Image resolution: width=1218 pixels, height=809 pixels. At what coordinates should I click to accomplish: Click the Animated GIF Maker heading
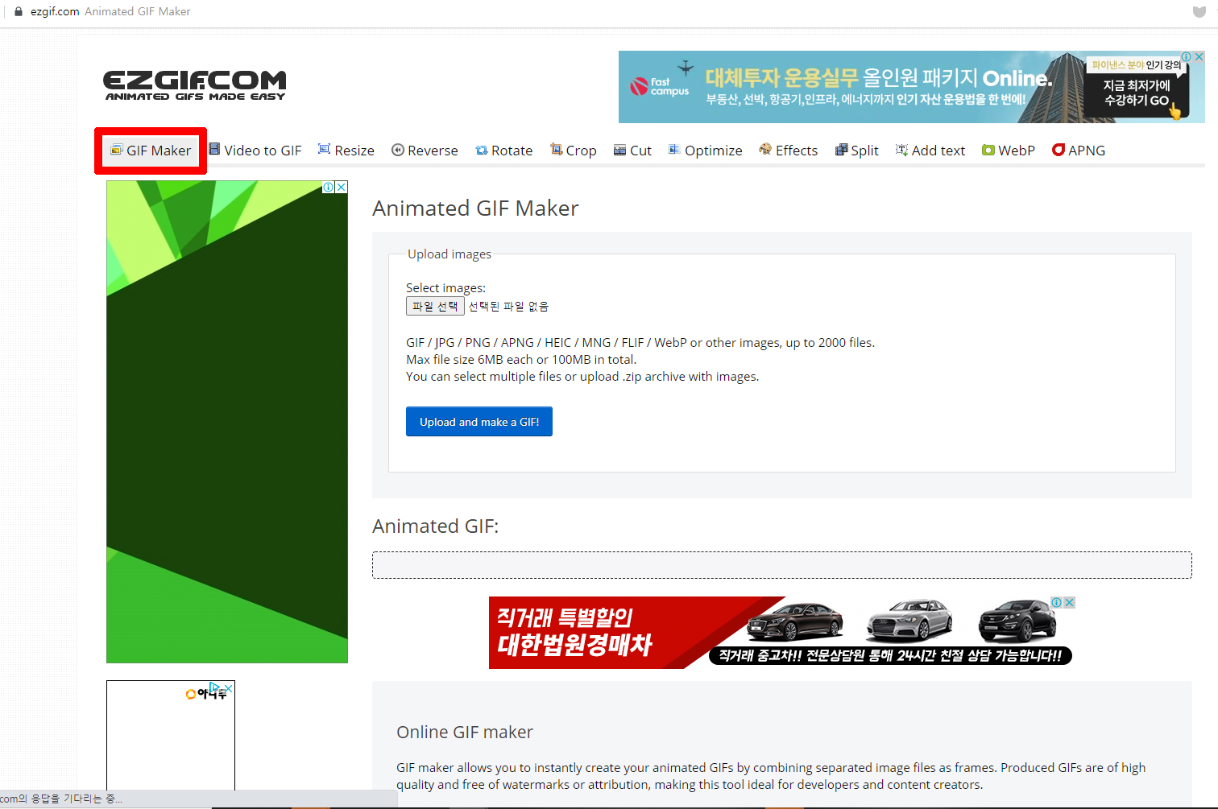pos(475,208)
